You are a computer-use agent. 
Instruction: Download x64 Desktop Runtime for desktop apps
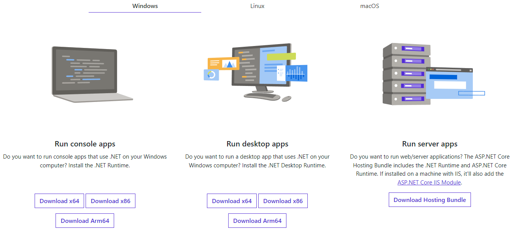point(232,201)
